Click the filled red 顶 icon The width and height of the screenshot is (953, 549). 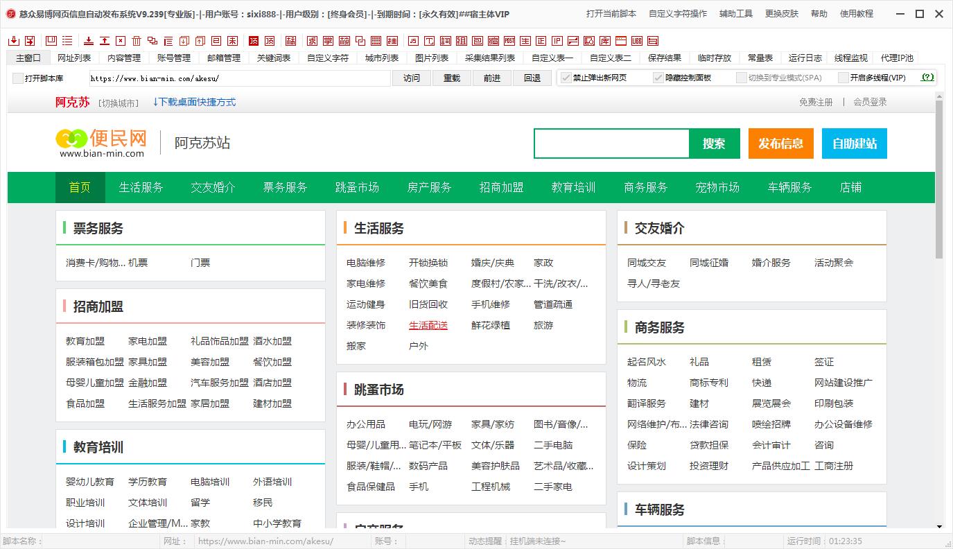[254, 41]
